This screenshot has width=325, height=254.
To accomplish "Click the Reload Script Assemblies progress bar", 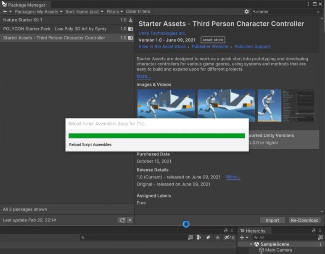I will pos(157,136).
